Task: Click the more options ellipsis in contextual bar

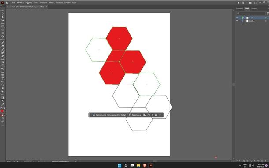Action: [x=161, y=115]
